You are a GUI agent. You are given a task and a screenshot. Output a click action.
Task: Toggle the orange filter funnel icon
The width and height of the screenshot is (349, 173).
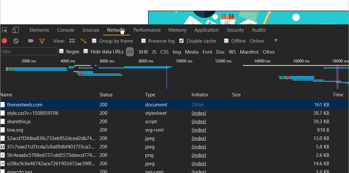(x=42, y=41)
